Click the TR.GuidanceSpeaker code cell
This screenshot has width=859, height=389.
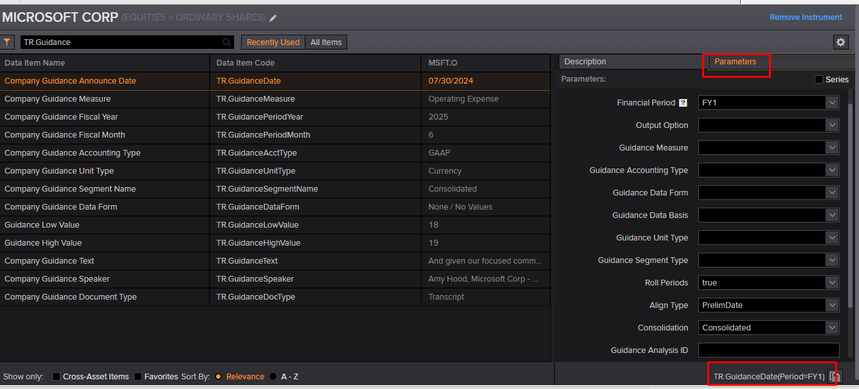(316, 279)
